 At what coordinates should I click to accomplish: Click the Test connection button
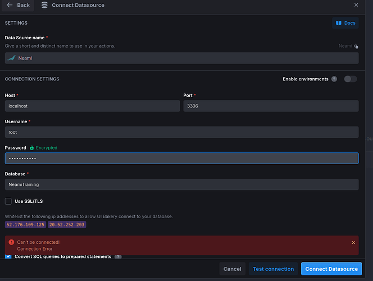[x=273, y=269]
